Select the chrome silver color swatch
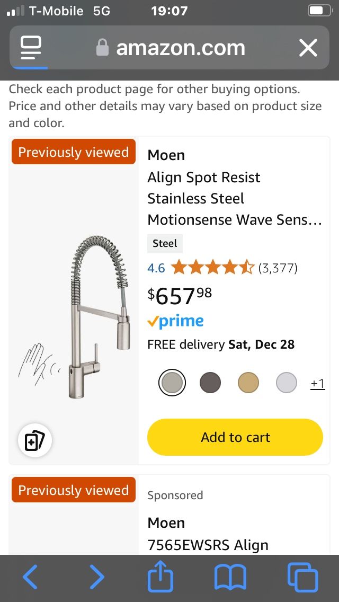 click(287, 383)
